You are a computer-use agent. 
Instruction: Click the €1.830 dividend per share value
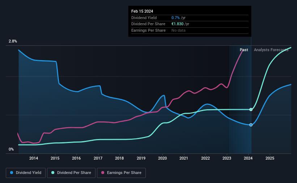tap(178, 24)
